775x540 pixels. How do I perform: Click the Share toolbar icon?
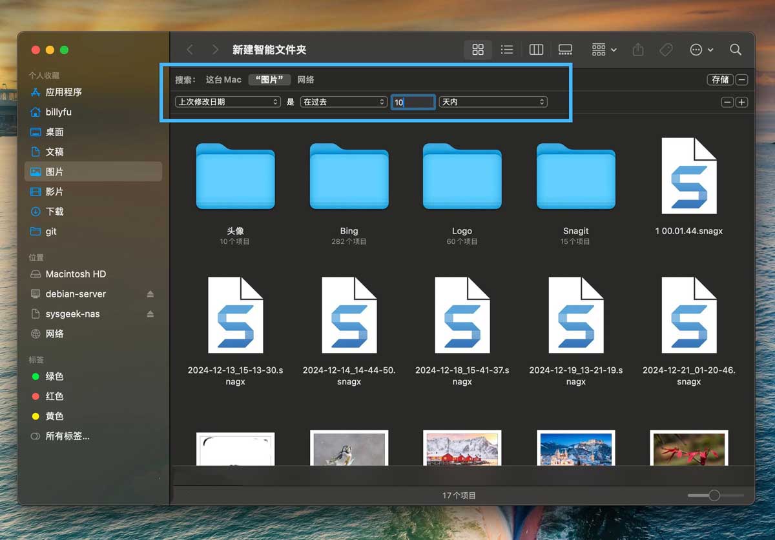638,50
